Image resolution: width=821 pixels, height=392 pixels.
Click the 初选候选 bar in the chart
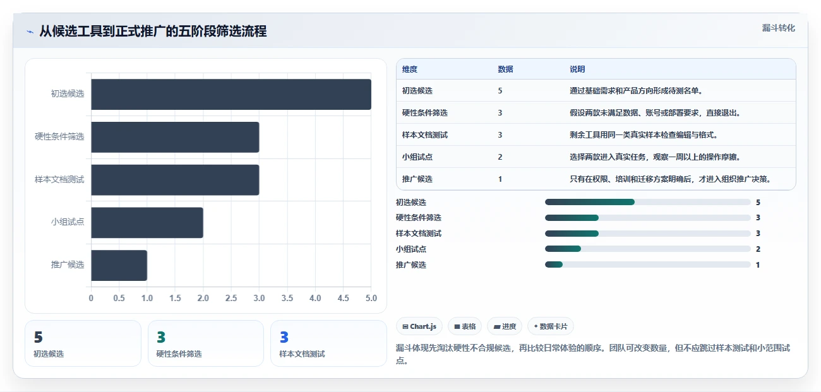click(x=231, y=94)
